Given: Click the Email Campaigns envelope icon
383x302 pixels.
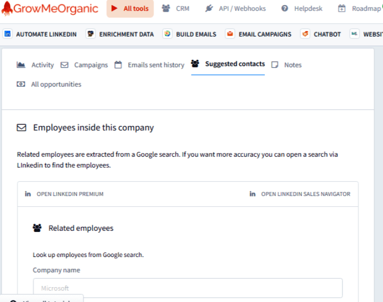Looking at the screenshot, I should 230,34.
